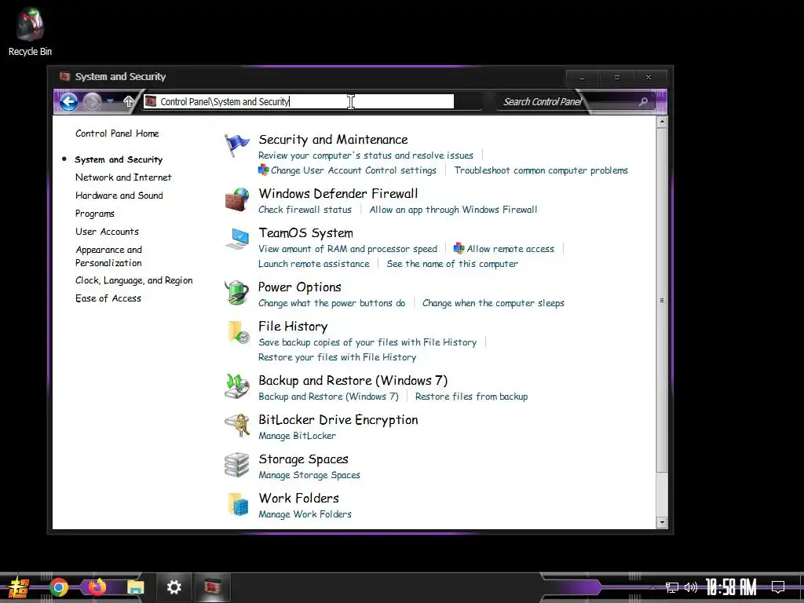
Task: Open Settings gear on taskbar
Action: click(x=174, y=587)
